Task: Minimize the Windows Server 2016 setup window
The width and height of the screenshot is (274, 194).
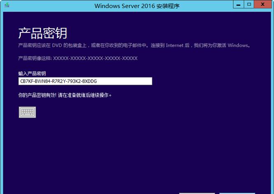Action: click(238, 5)
